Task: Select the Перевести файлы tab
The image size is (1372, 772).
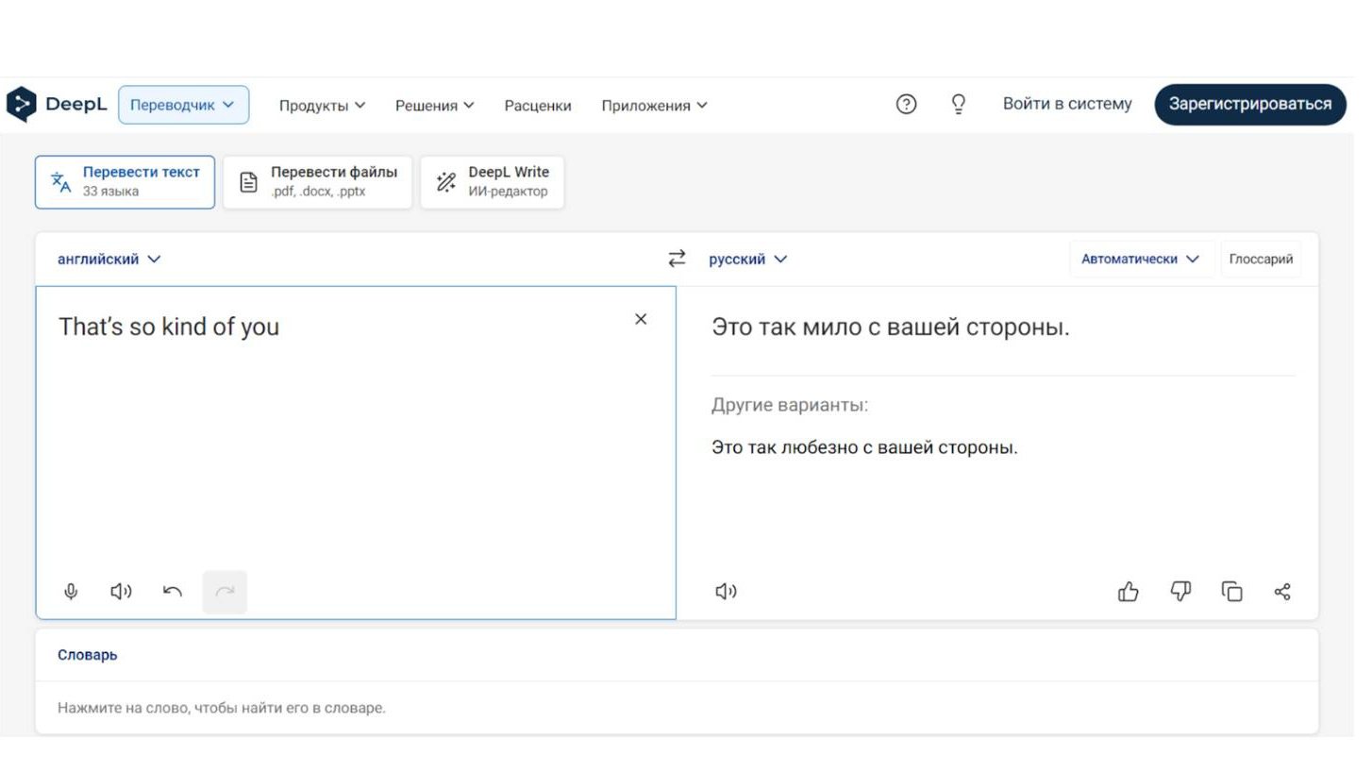Action: point(318,182)
